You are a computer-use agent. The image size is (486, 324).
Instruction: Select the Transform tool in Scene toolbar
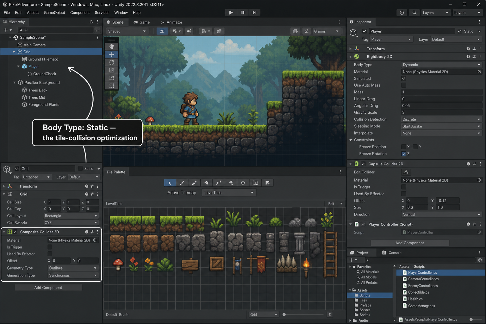pyautogui.click(x=112, y=86)
